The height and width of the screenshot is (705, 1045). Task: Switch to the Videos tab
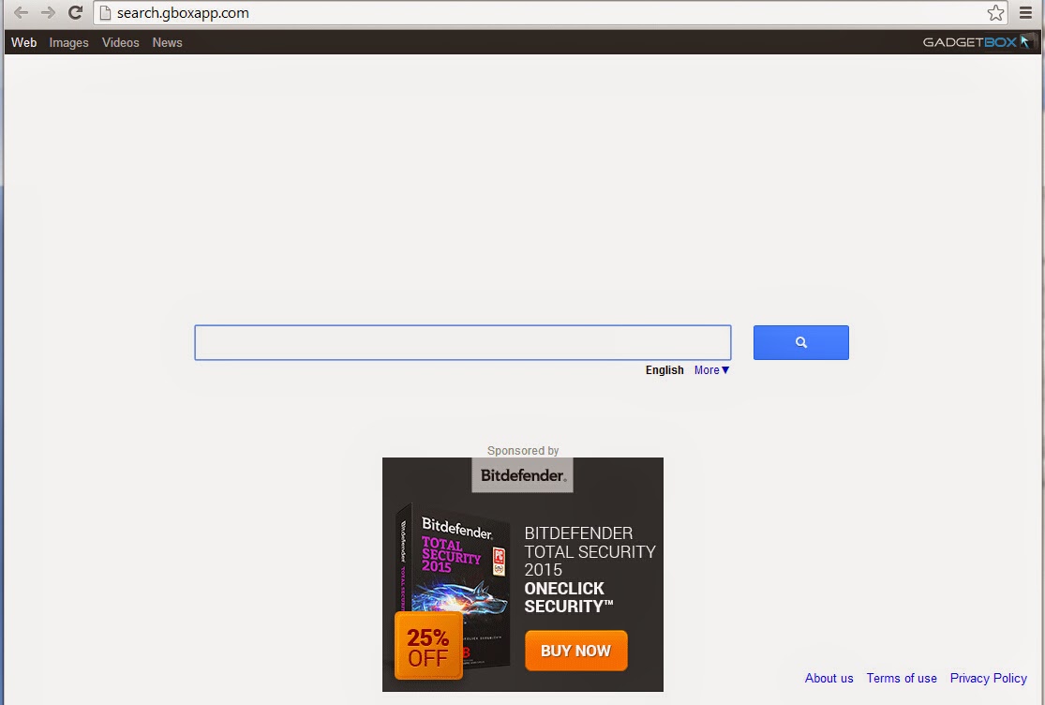pos(121,42)
